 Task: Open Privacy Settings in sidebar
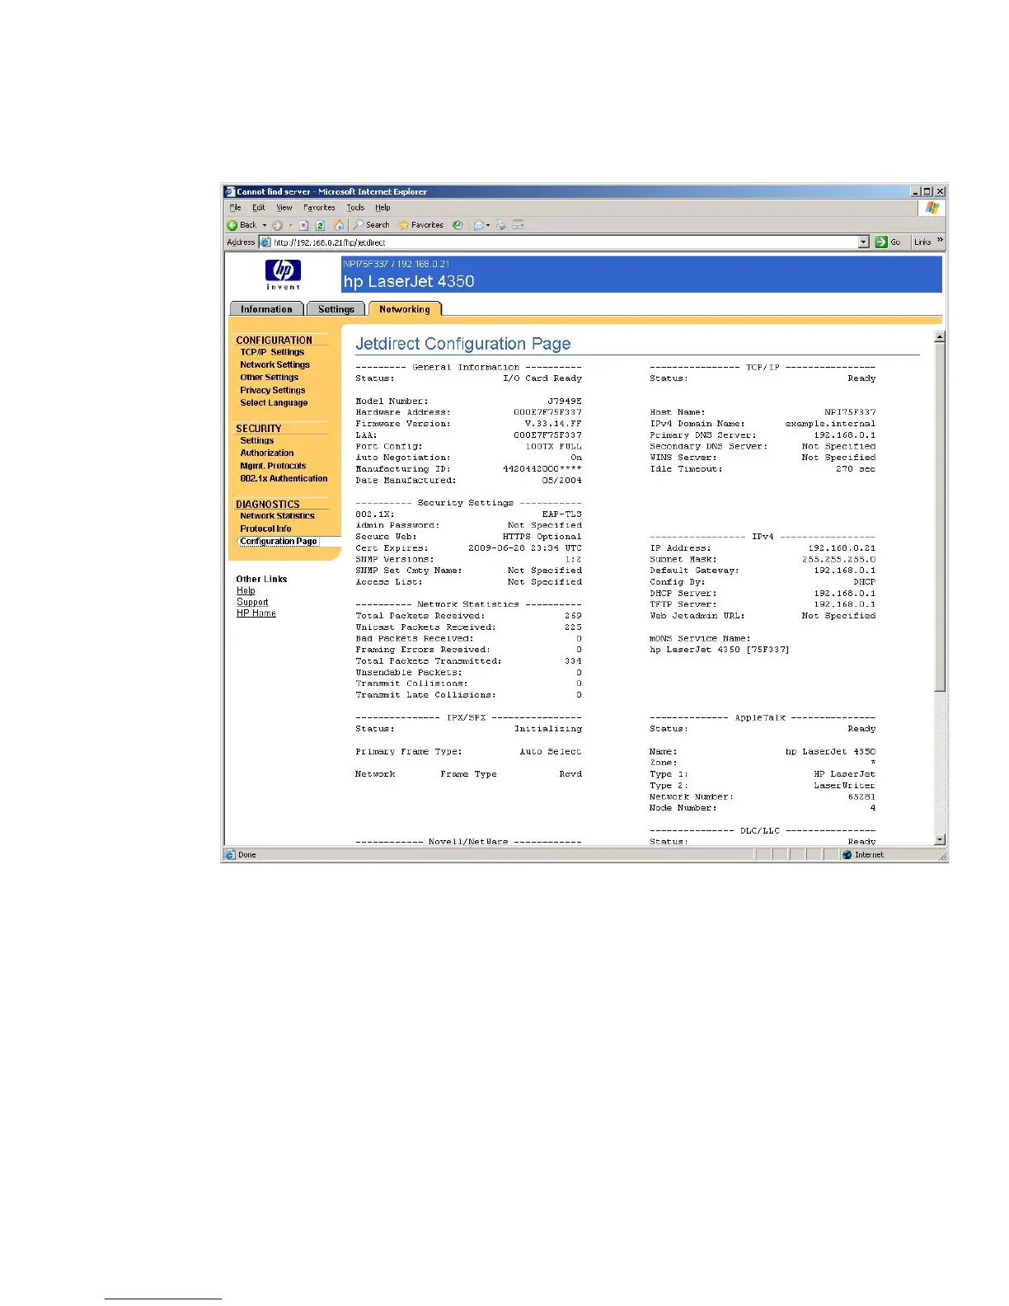[273, 390]
